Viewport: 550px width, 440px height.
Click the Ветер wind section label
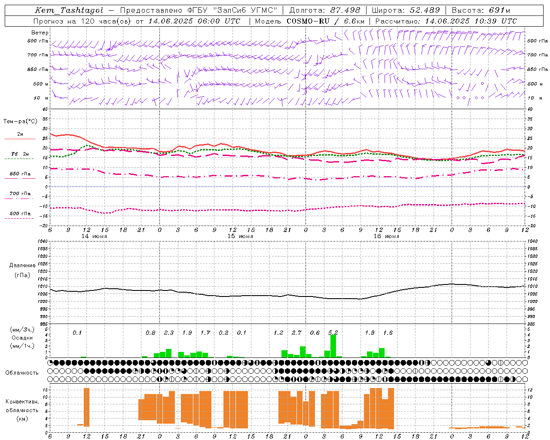(x=40, y=33)
